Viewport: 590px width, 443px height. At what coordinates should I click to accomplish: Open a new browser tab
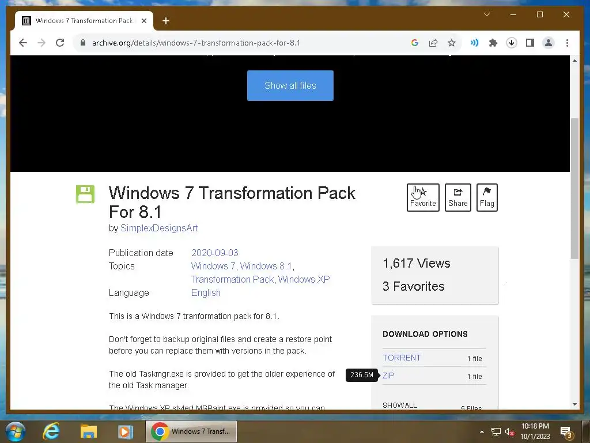[165, 21]
